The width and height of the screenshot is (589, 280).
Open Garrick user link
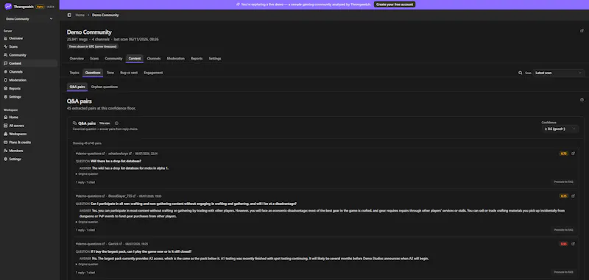115,244
